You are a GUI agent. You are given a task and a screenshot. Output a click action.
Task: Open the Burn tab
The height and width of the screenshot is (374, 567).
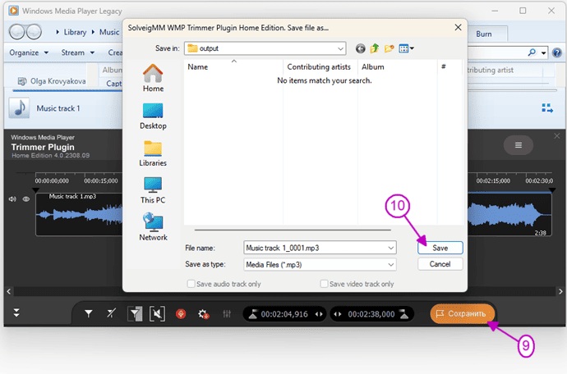483,34
